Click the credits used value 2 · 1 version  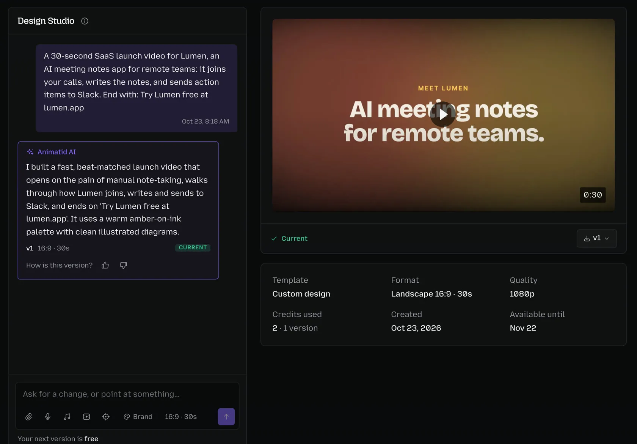[295, 328]
